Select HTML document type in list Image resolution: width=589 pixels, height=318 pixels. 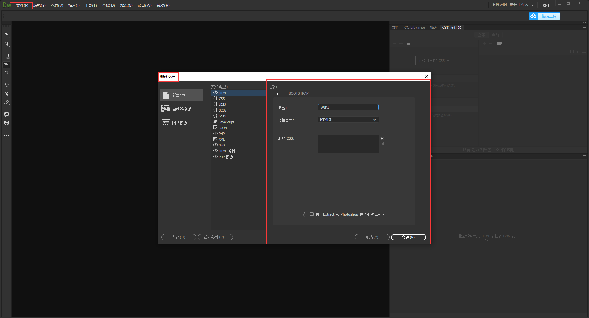pyautogui.click(x=238, y=93)
